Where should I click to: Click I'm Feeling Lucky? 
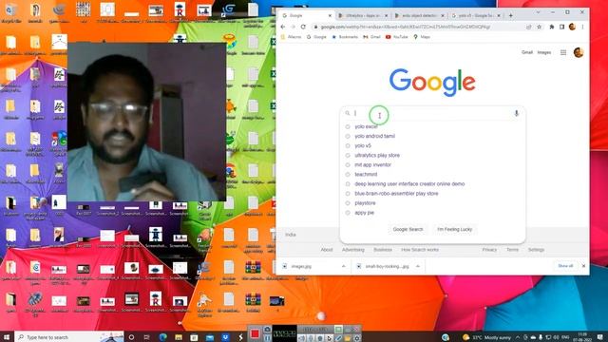tap(454, 229)
